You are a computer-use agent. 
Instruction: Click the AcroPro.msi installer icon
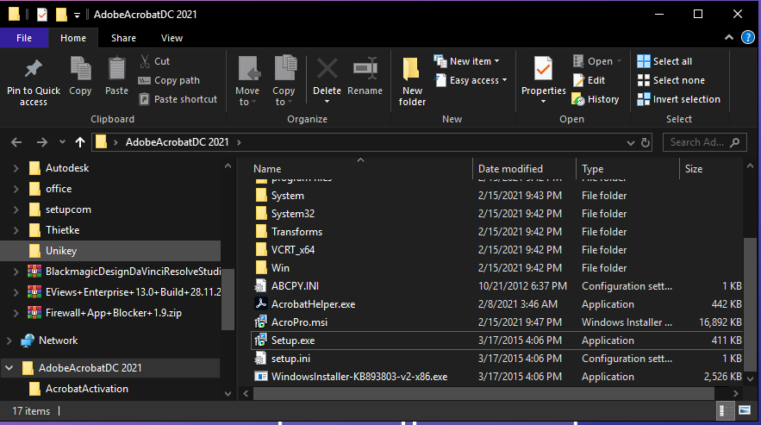click(x=260, y=322)
